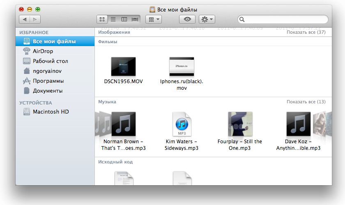Switch to icon view mode

click(102, 19)
